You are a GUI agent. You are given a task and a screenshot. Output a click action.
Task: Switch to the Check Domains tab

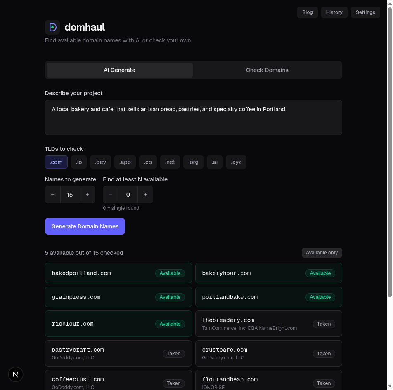[267, 70]
